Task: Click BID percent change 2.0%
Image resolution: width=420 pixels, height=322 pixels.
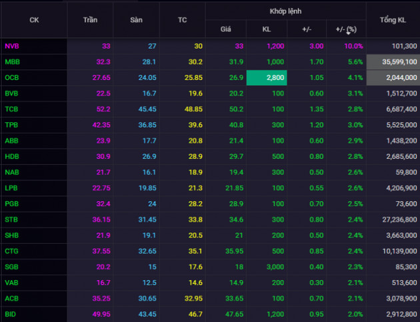Action: [x=355, y=314]
